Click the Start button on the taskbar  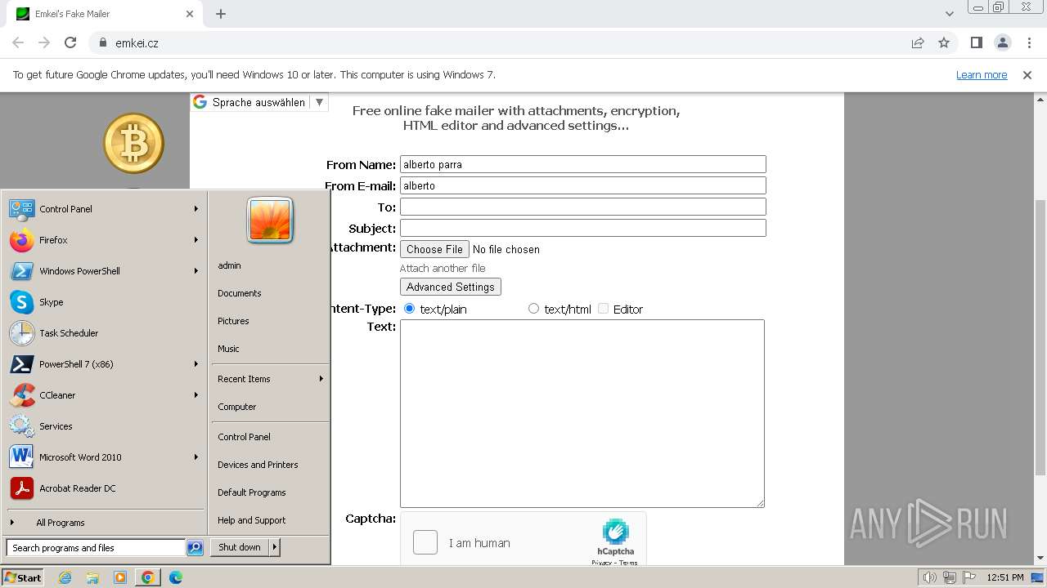(23, 577)
